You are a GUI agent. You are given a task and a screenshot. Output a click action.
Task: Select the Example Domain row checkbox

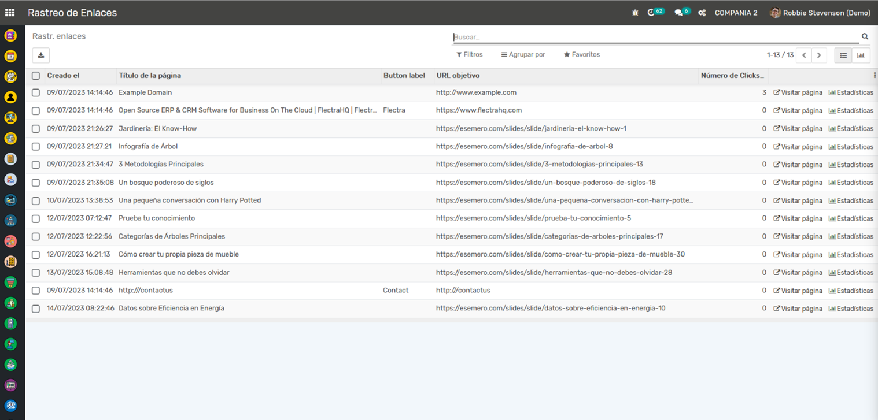tap(36, 92)
